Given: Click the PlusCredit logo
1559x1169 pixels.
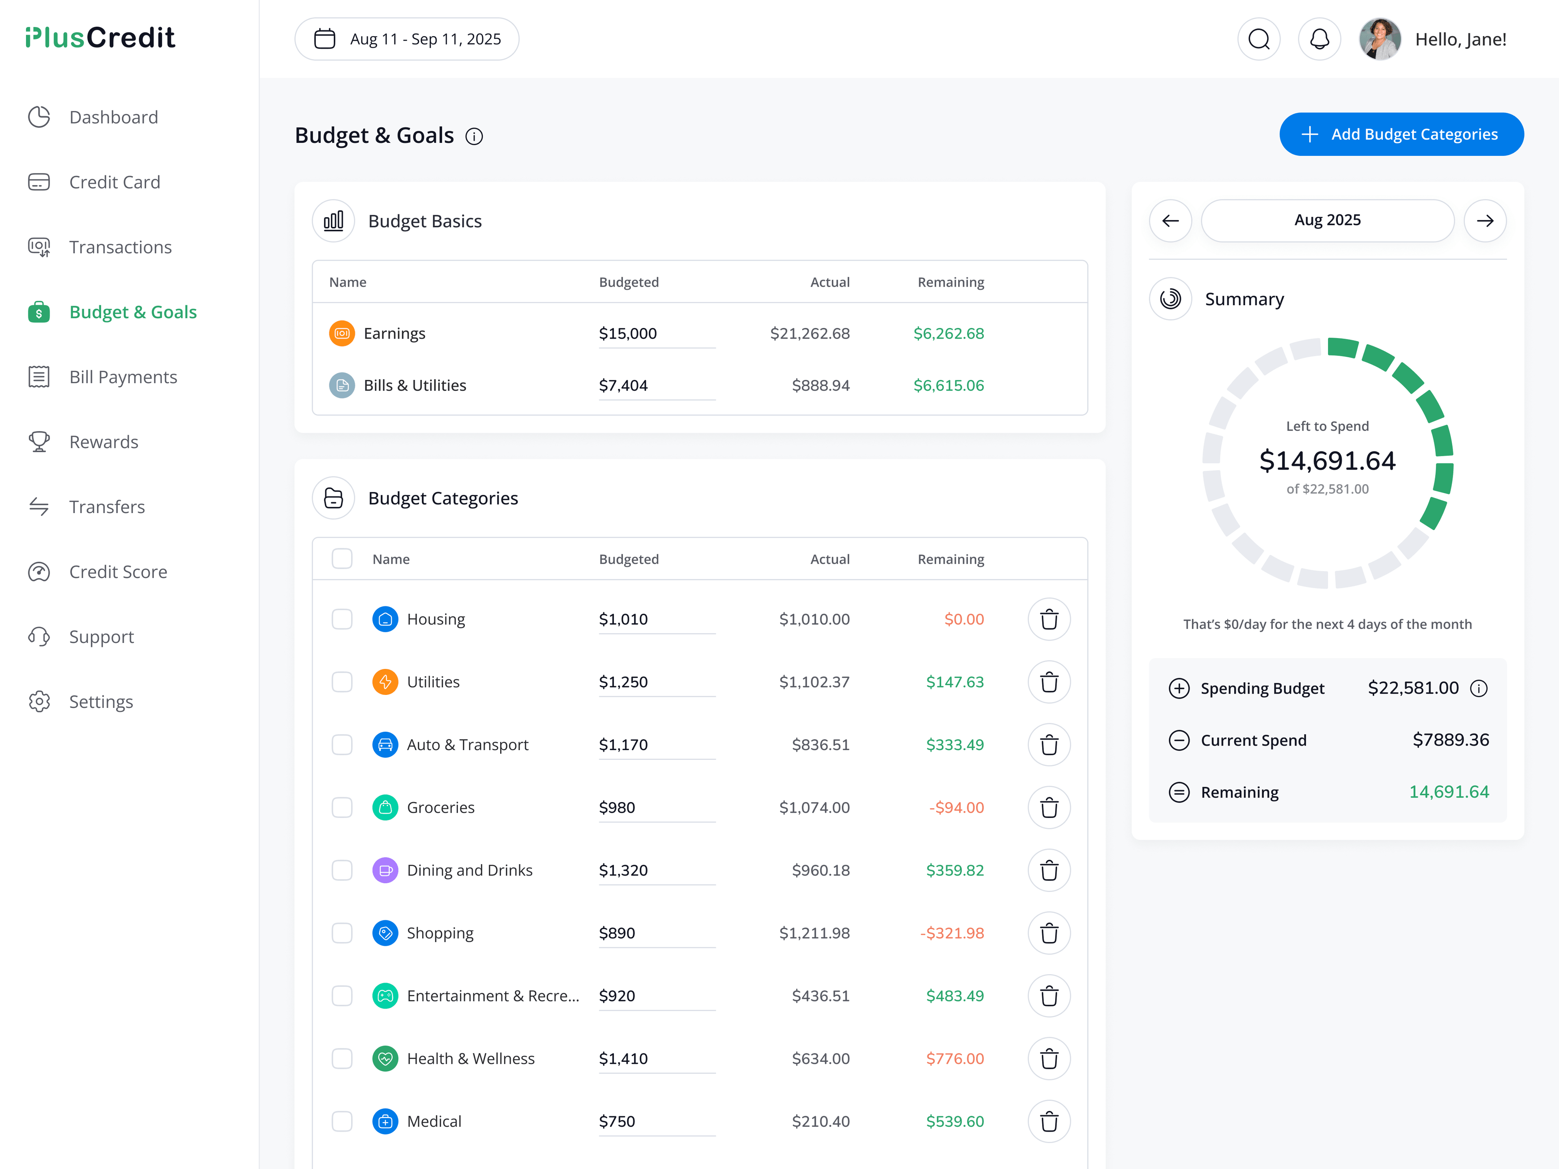Looking at the screenshot, I should pyautogui.click(x=100, y=37).
